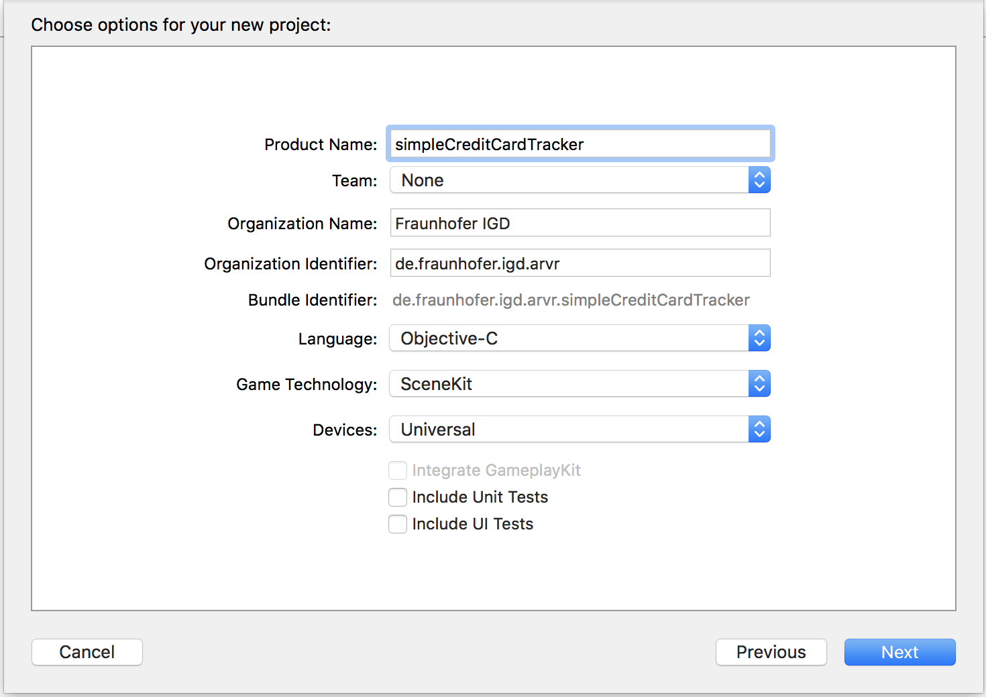
Task: Click into the Organization Name field
Action: tap(580, 223)
